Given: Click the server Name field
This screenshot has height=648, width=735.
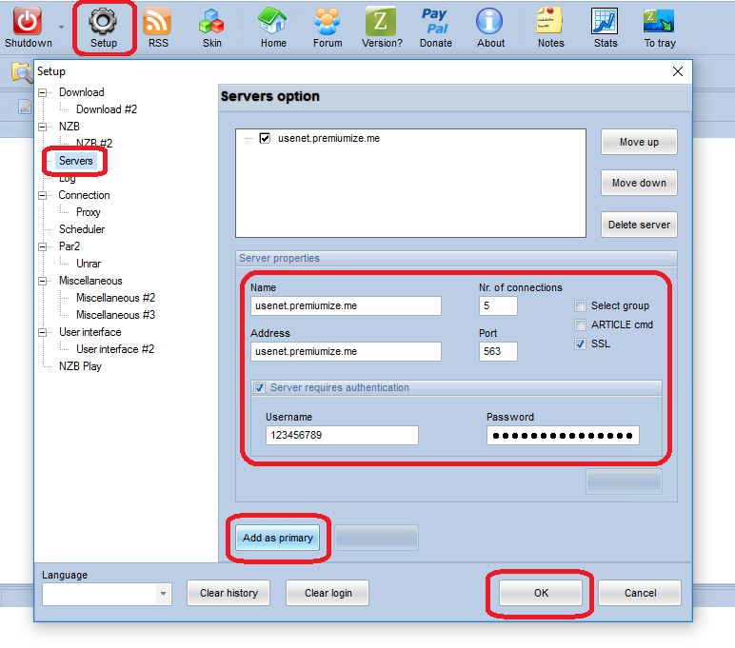Looking at the screenshot, I should (346, 306).
